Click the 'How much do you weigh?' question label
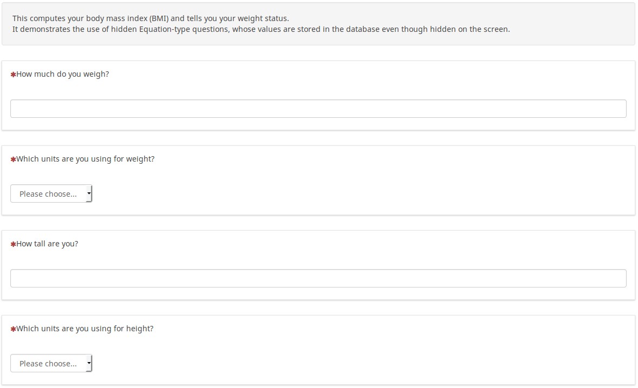 tap(62, 74)
